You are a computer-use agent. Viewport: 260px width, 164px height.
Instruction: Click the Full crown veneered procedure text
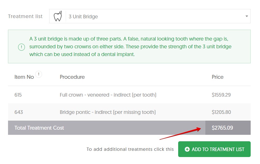tap(108, 95)
